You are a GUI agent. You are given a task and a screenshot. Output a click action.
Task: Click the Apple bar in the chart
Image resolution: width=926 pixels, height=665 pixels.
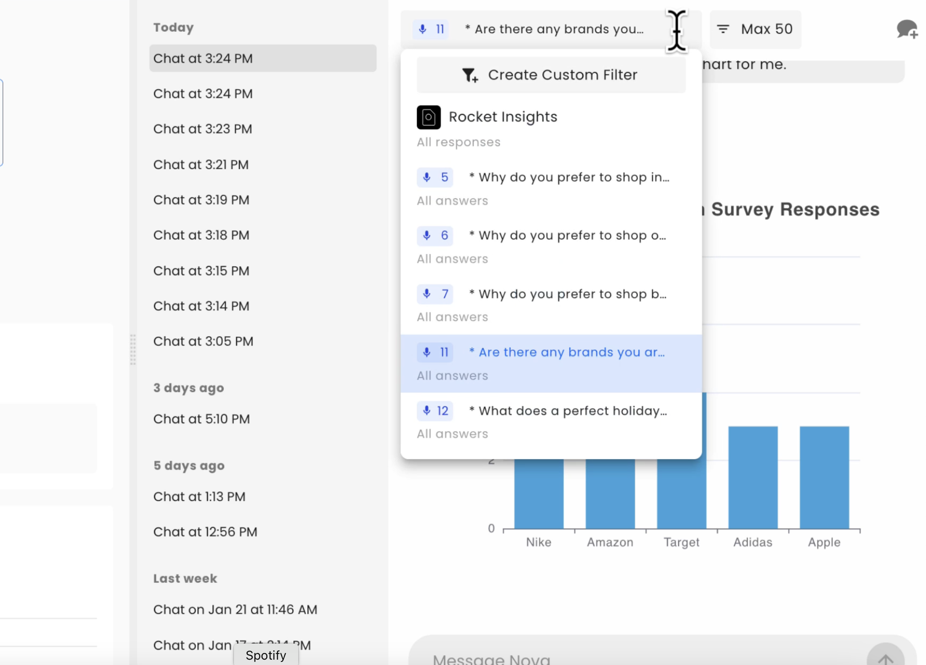click(824, 478)
